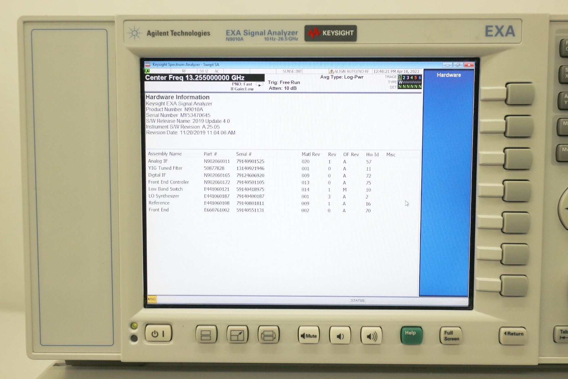Click the Serial # column header

[x=244, y=154]
